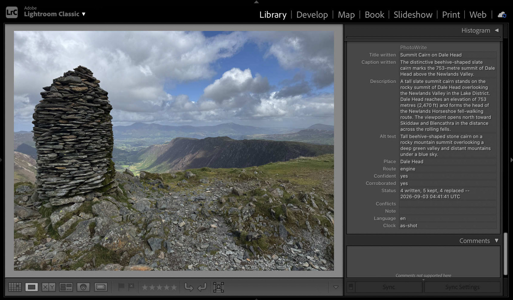Open the Web module
Image resolution: width=513 pixels, height=300 pixels.
[478, 15]
